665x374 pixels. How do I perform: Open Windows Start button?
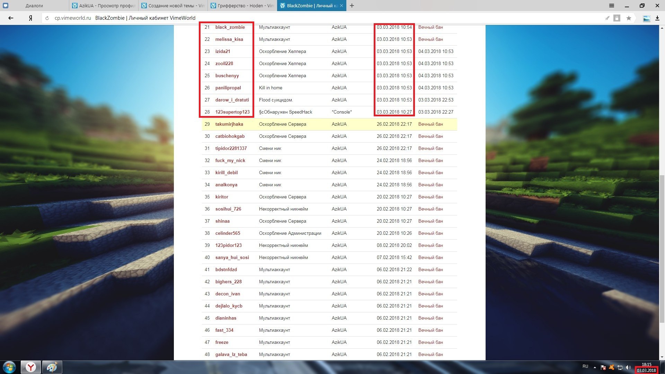[9, 367]
